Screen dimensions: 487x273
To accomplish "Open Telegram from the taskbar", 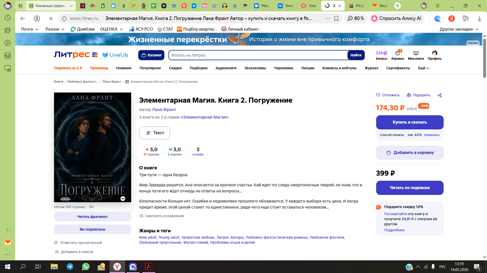I will point(70,267).
